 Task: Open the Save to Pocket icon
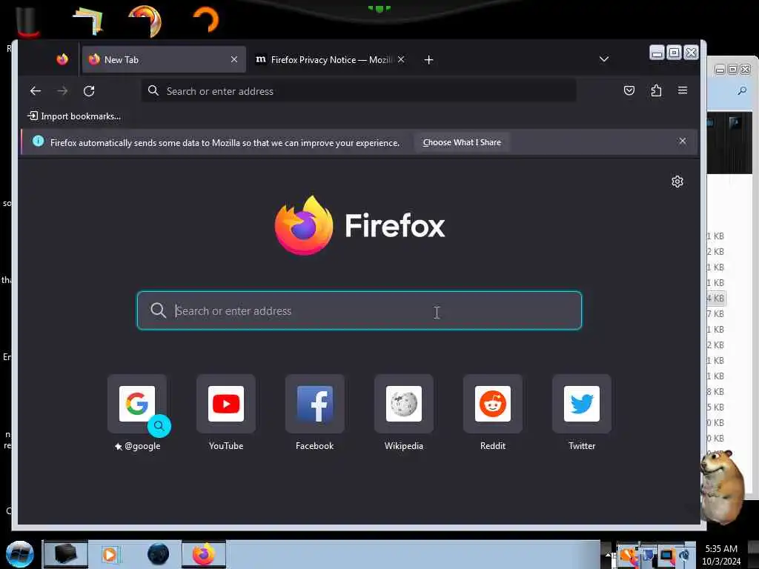coord(629,90)
